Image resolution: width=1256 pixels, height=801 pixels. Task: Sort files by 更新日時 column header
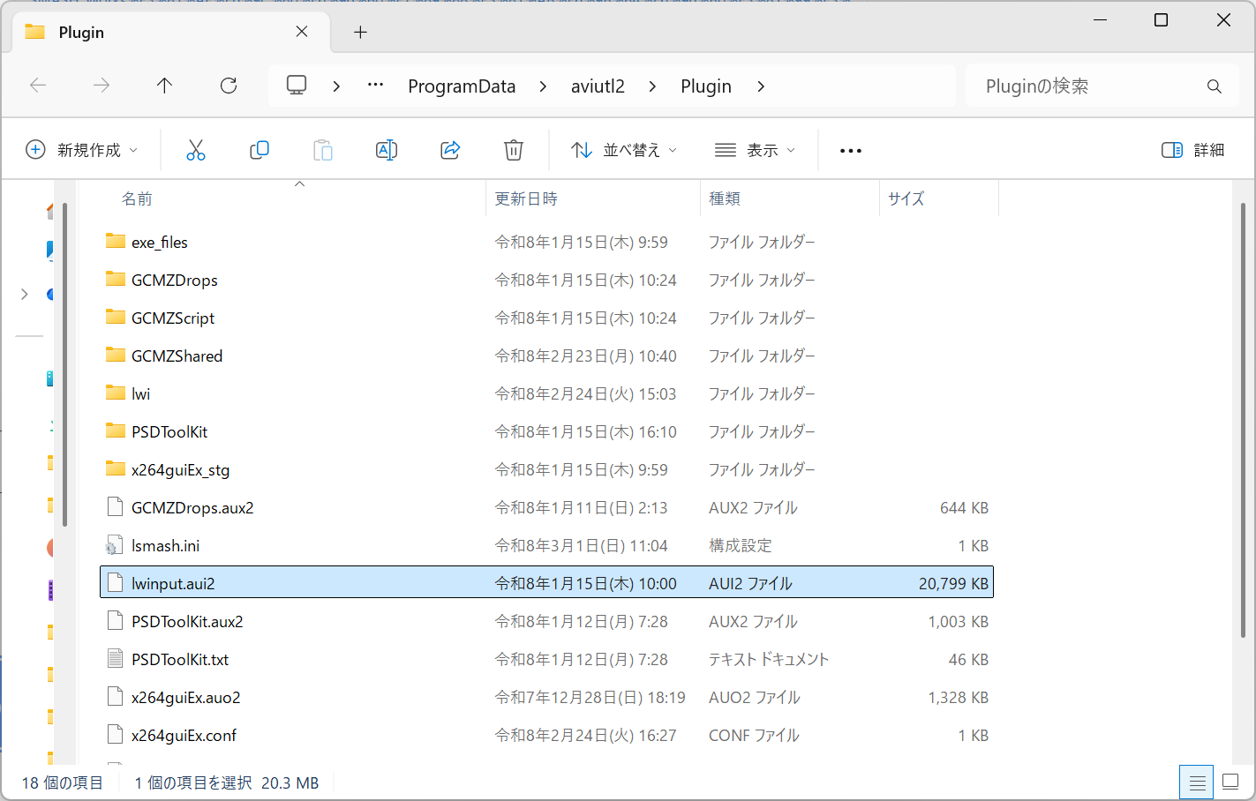click(526, 199)
